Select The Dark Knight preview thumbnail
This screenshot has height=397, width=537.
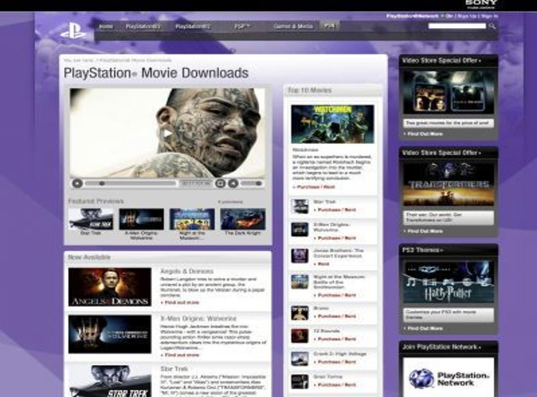(x=243, y=219)
